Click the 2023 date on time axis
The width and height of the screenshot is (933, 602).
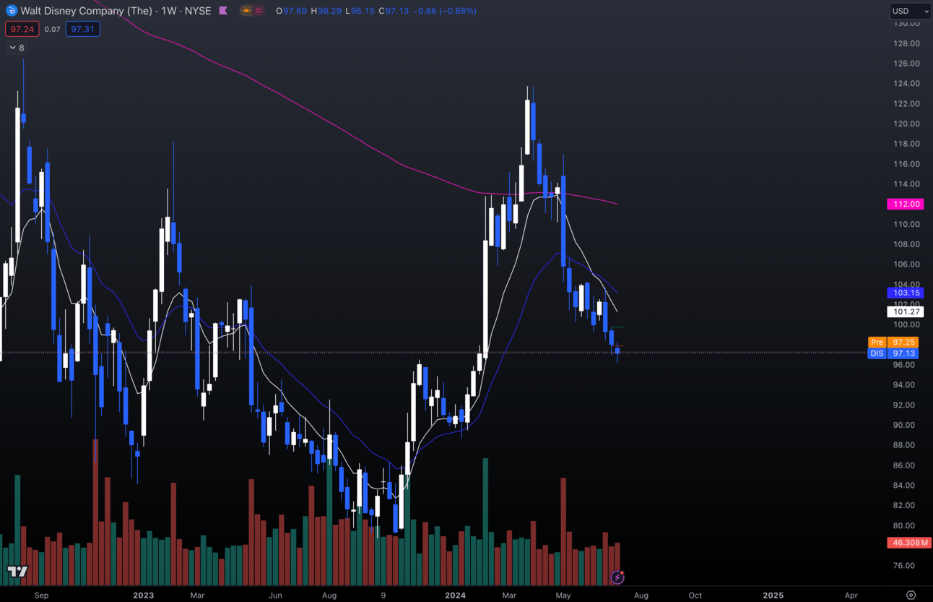click(x=143, y=595)
